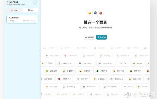Choose the lower 心灵导师 mask chip
The image size is (157, 99).
pyautogui.click(x=51, y=87)
